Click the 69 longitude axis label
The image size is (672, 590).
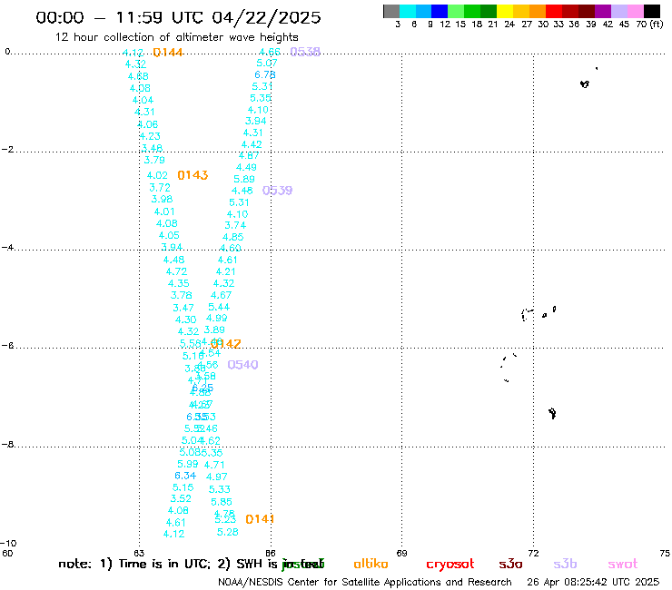click(x=401, y=553)
